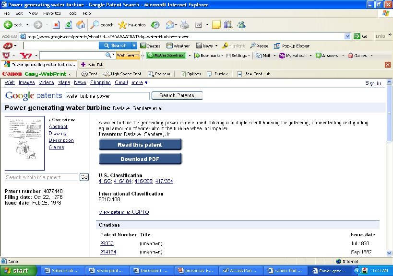Click Duplex in Canon toolbar
The image size is (393, 276).
click(x=217, y=74)
